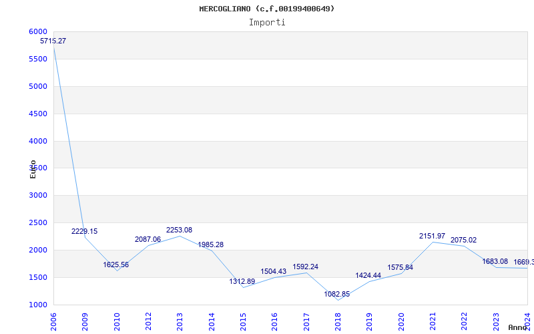Click the Importi subtitle
The width and height of the screenshot is (534, 334).
tap(267, 23)
